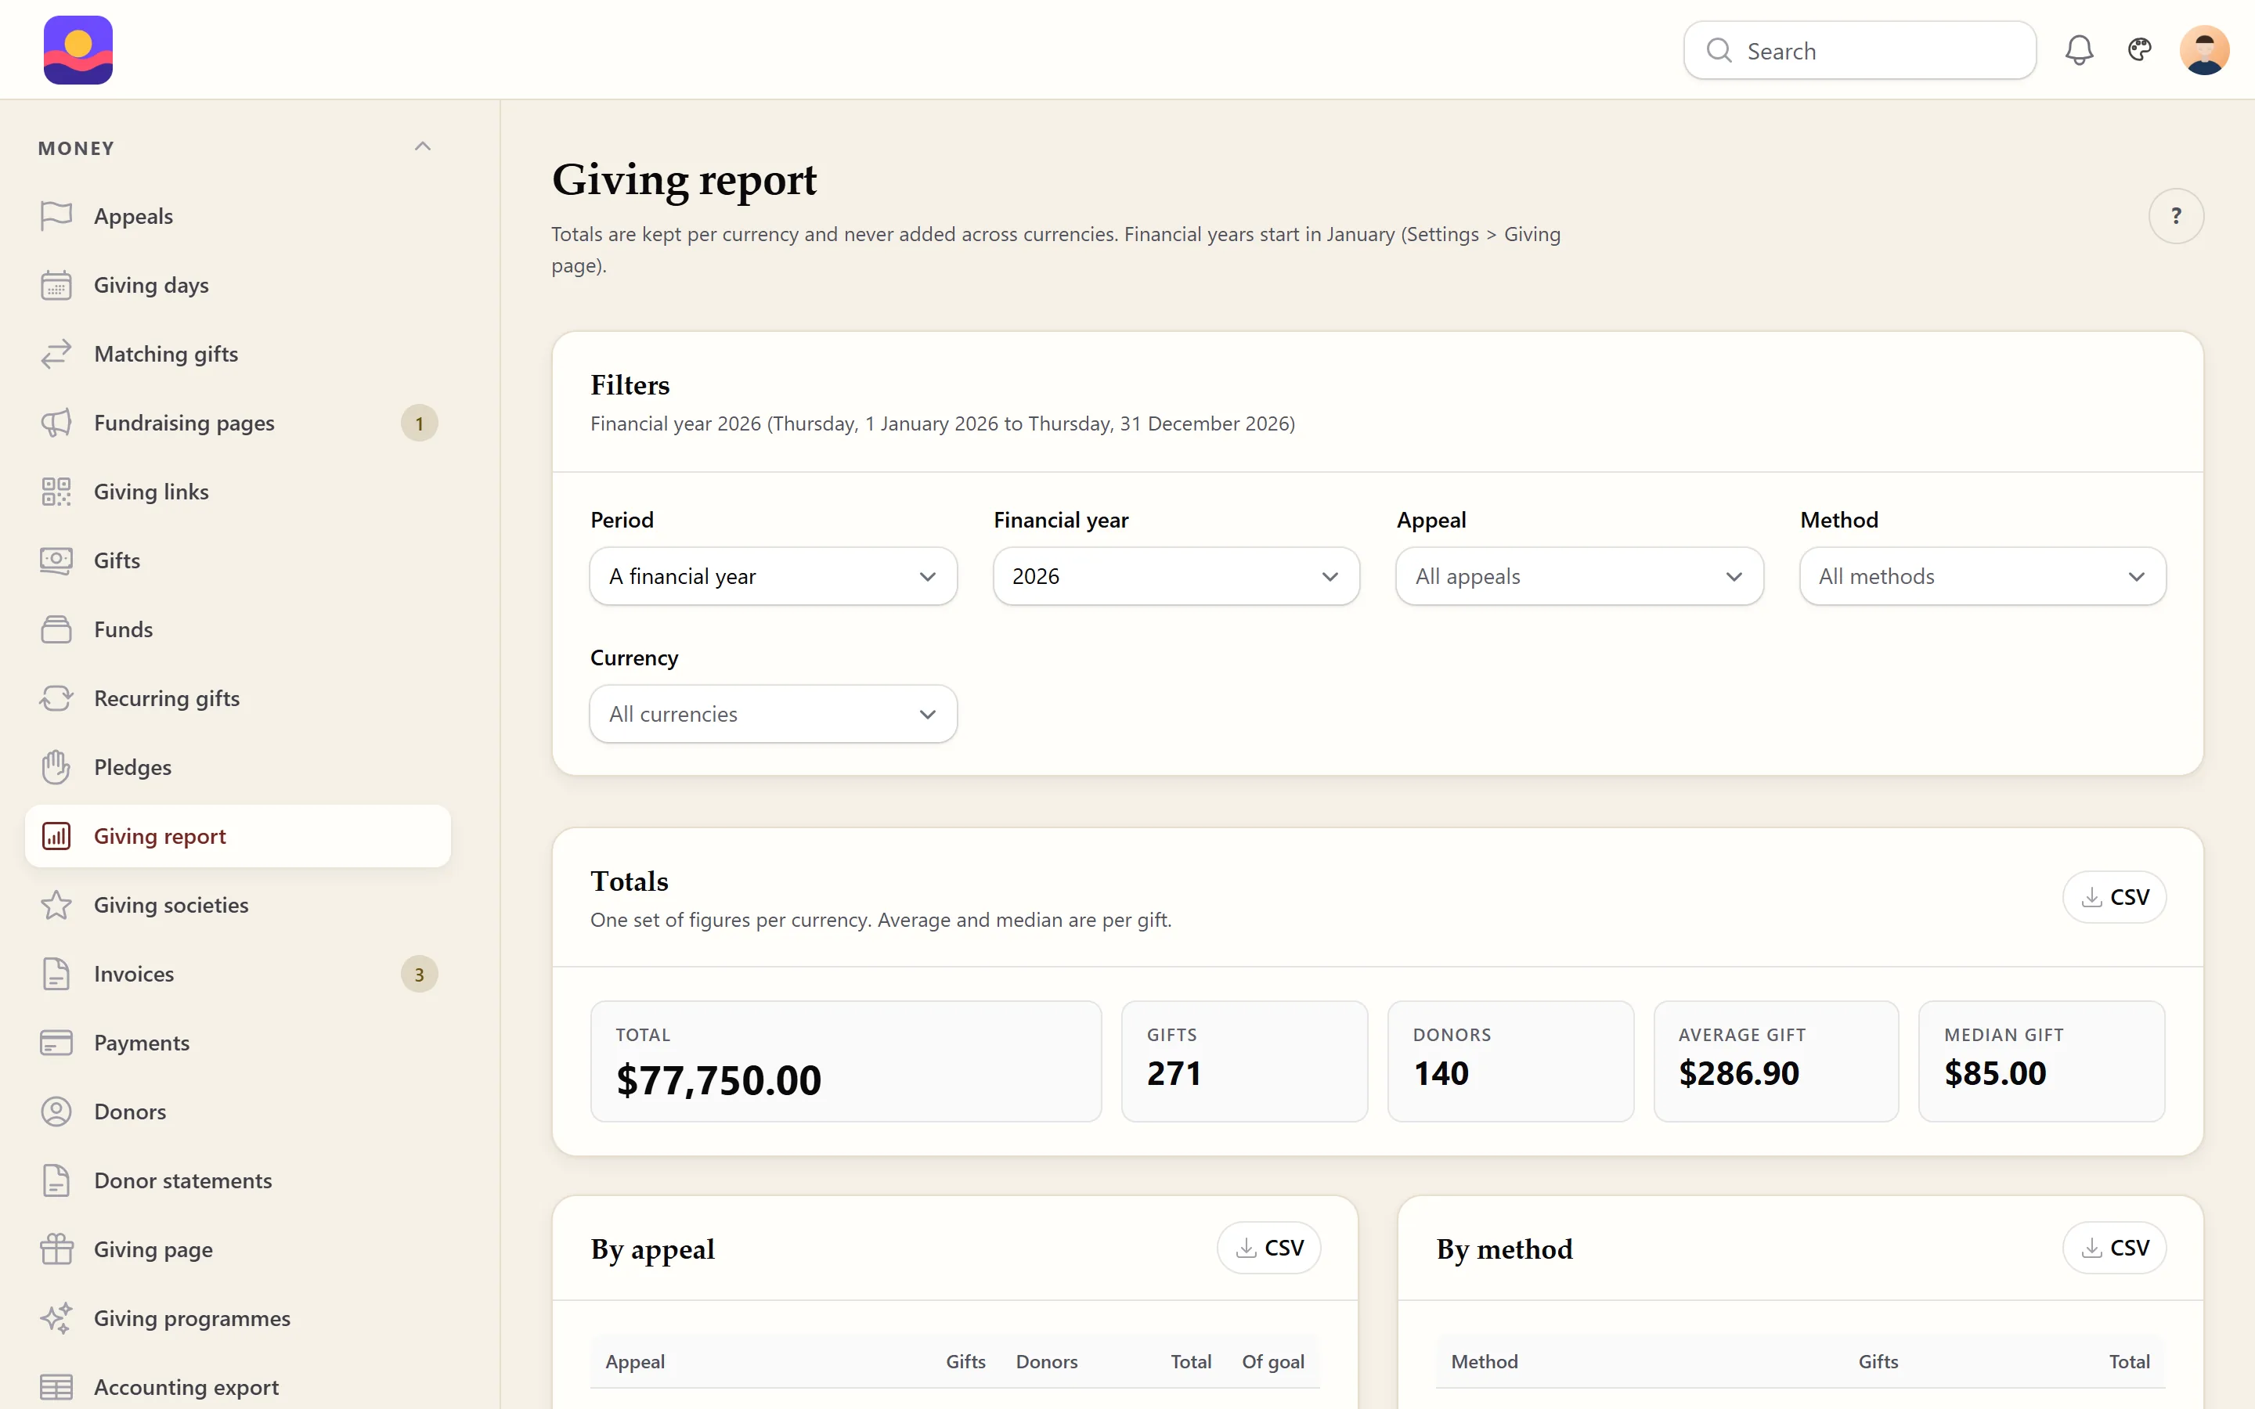Click the Appeals flag icon
Screen dimensions: 2255x1409
(x=56, y=216)
